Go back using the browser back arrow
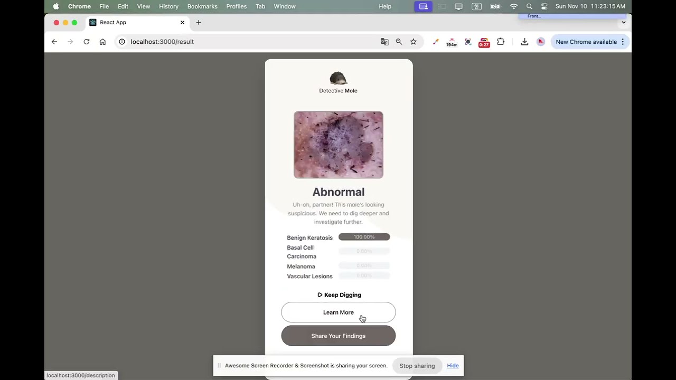Screen dimensions: 676x380 coord(54,42)
